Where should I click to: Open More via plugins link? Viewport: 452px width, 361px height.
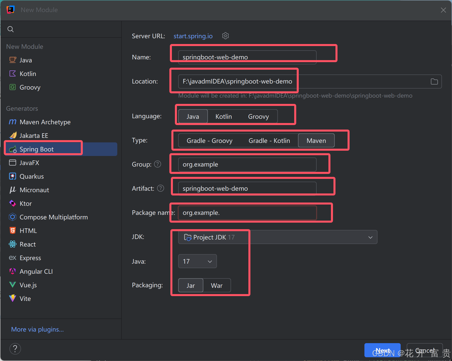tap(37, 329)
